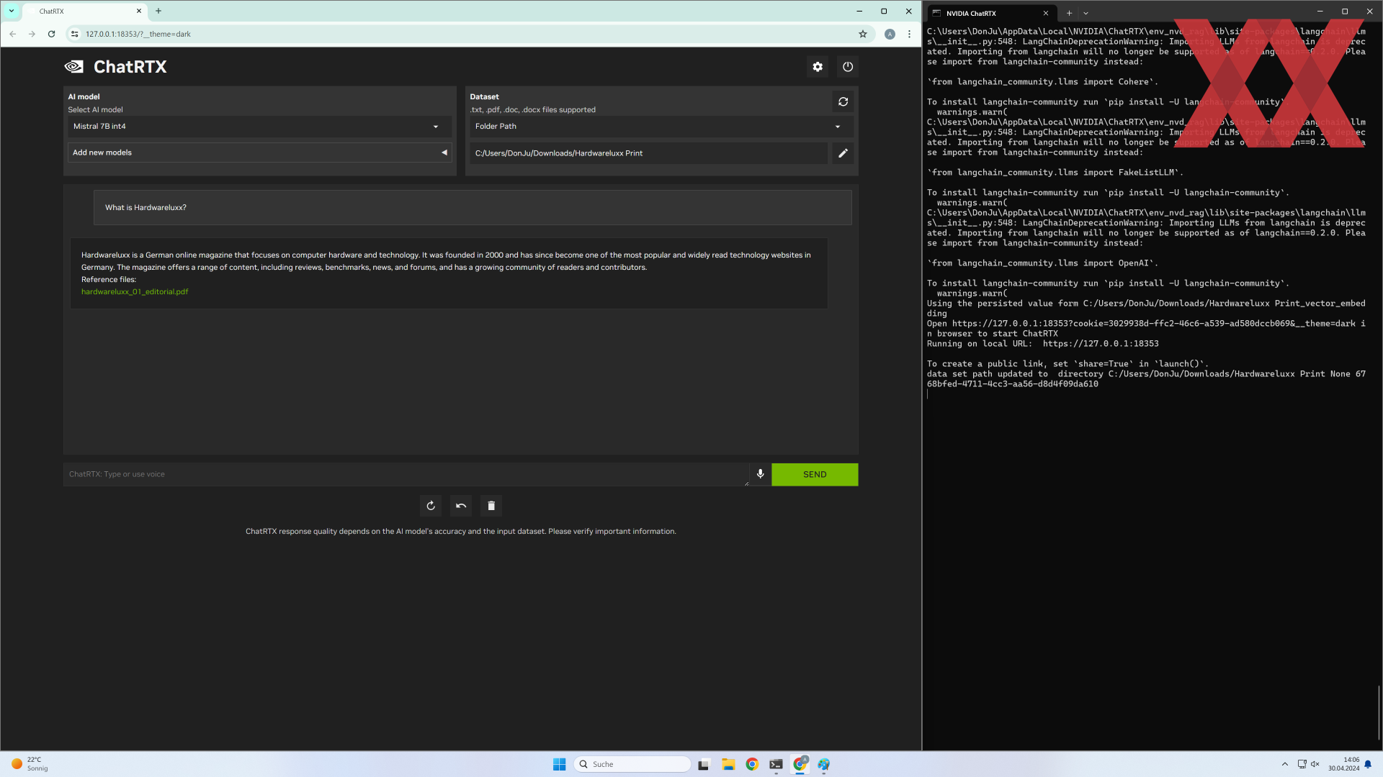Open Chrome profile avatar
This screenshot has width=1383, height=777.
tap(890, 34)
